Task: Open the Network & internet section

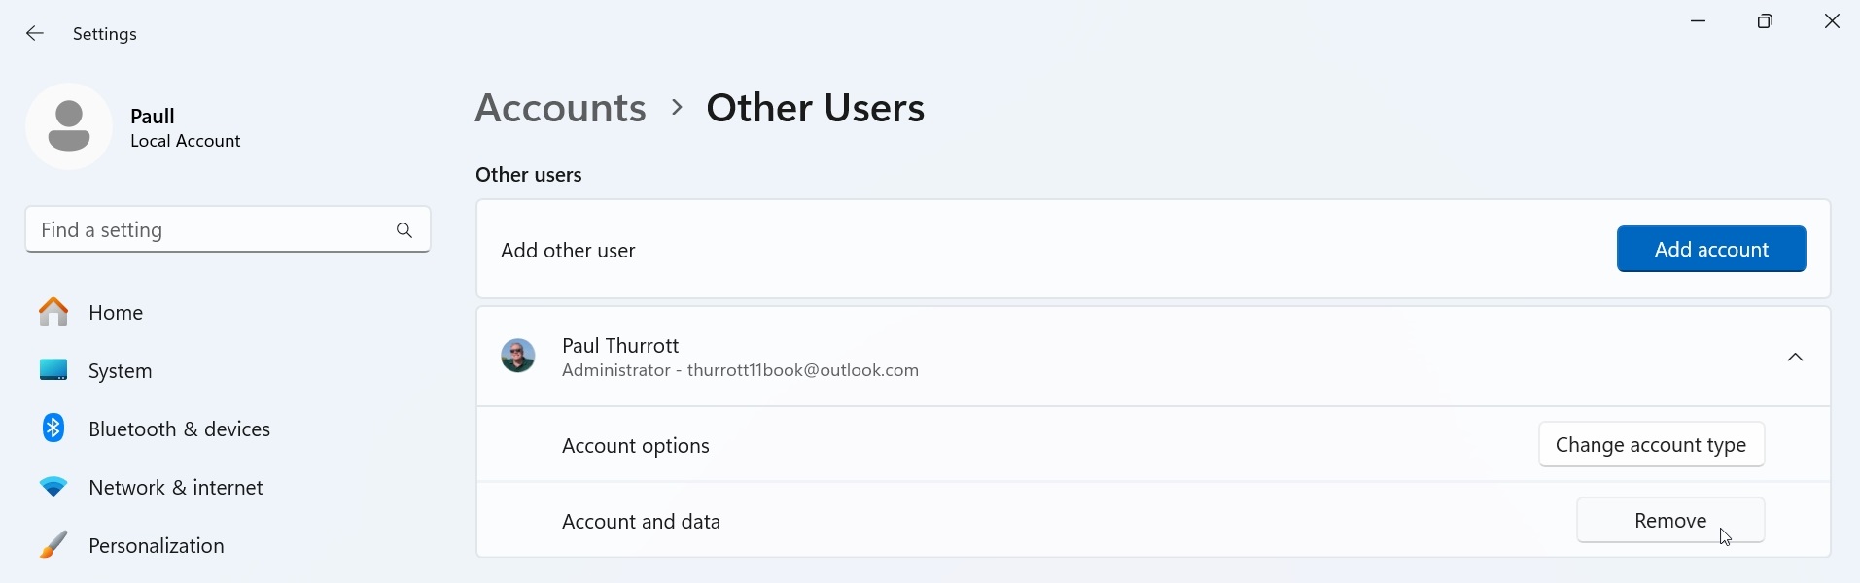Action: [x=176, y=487]
